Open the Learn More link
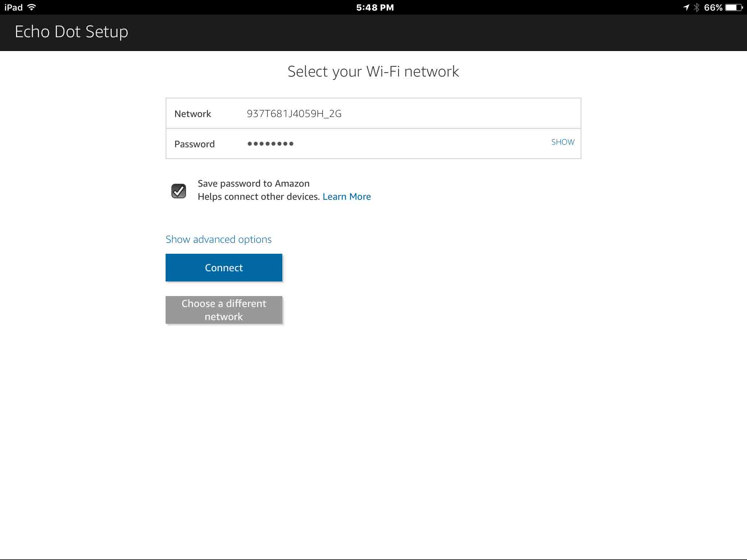This screenshot has width=747, height=560. coord(347,197)
